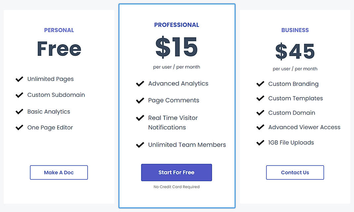Click the No Credit Card Required text
This screenshot has width=354, height=212.
176,187
